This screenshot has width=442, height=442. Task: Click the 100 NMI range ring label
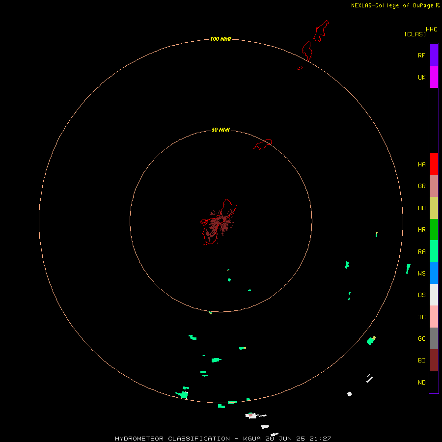click(221, 39)
